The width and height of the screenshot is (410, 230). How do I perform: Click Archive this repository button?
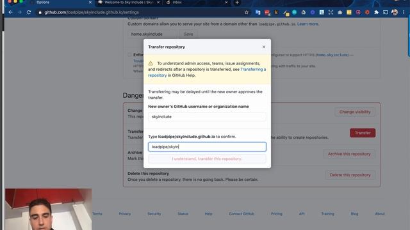tap(349, 154)
